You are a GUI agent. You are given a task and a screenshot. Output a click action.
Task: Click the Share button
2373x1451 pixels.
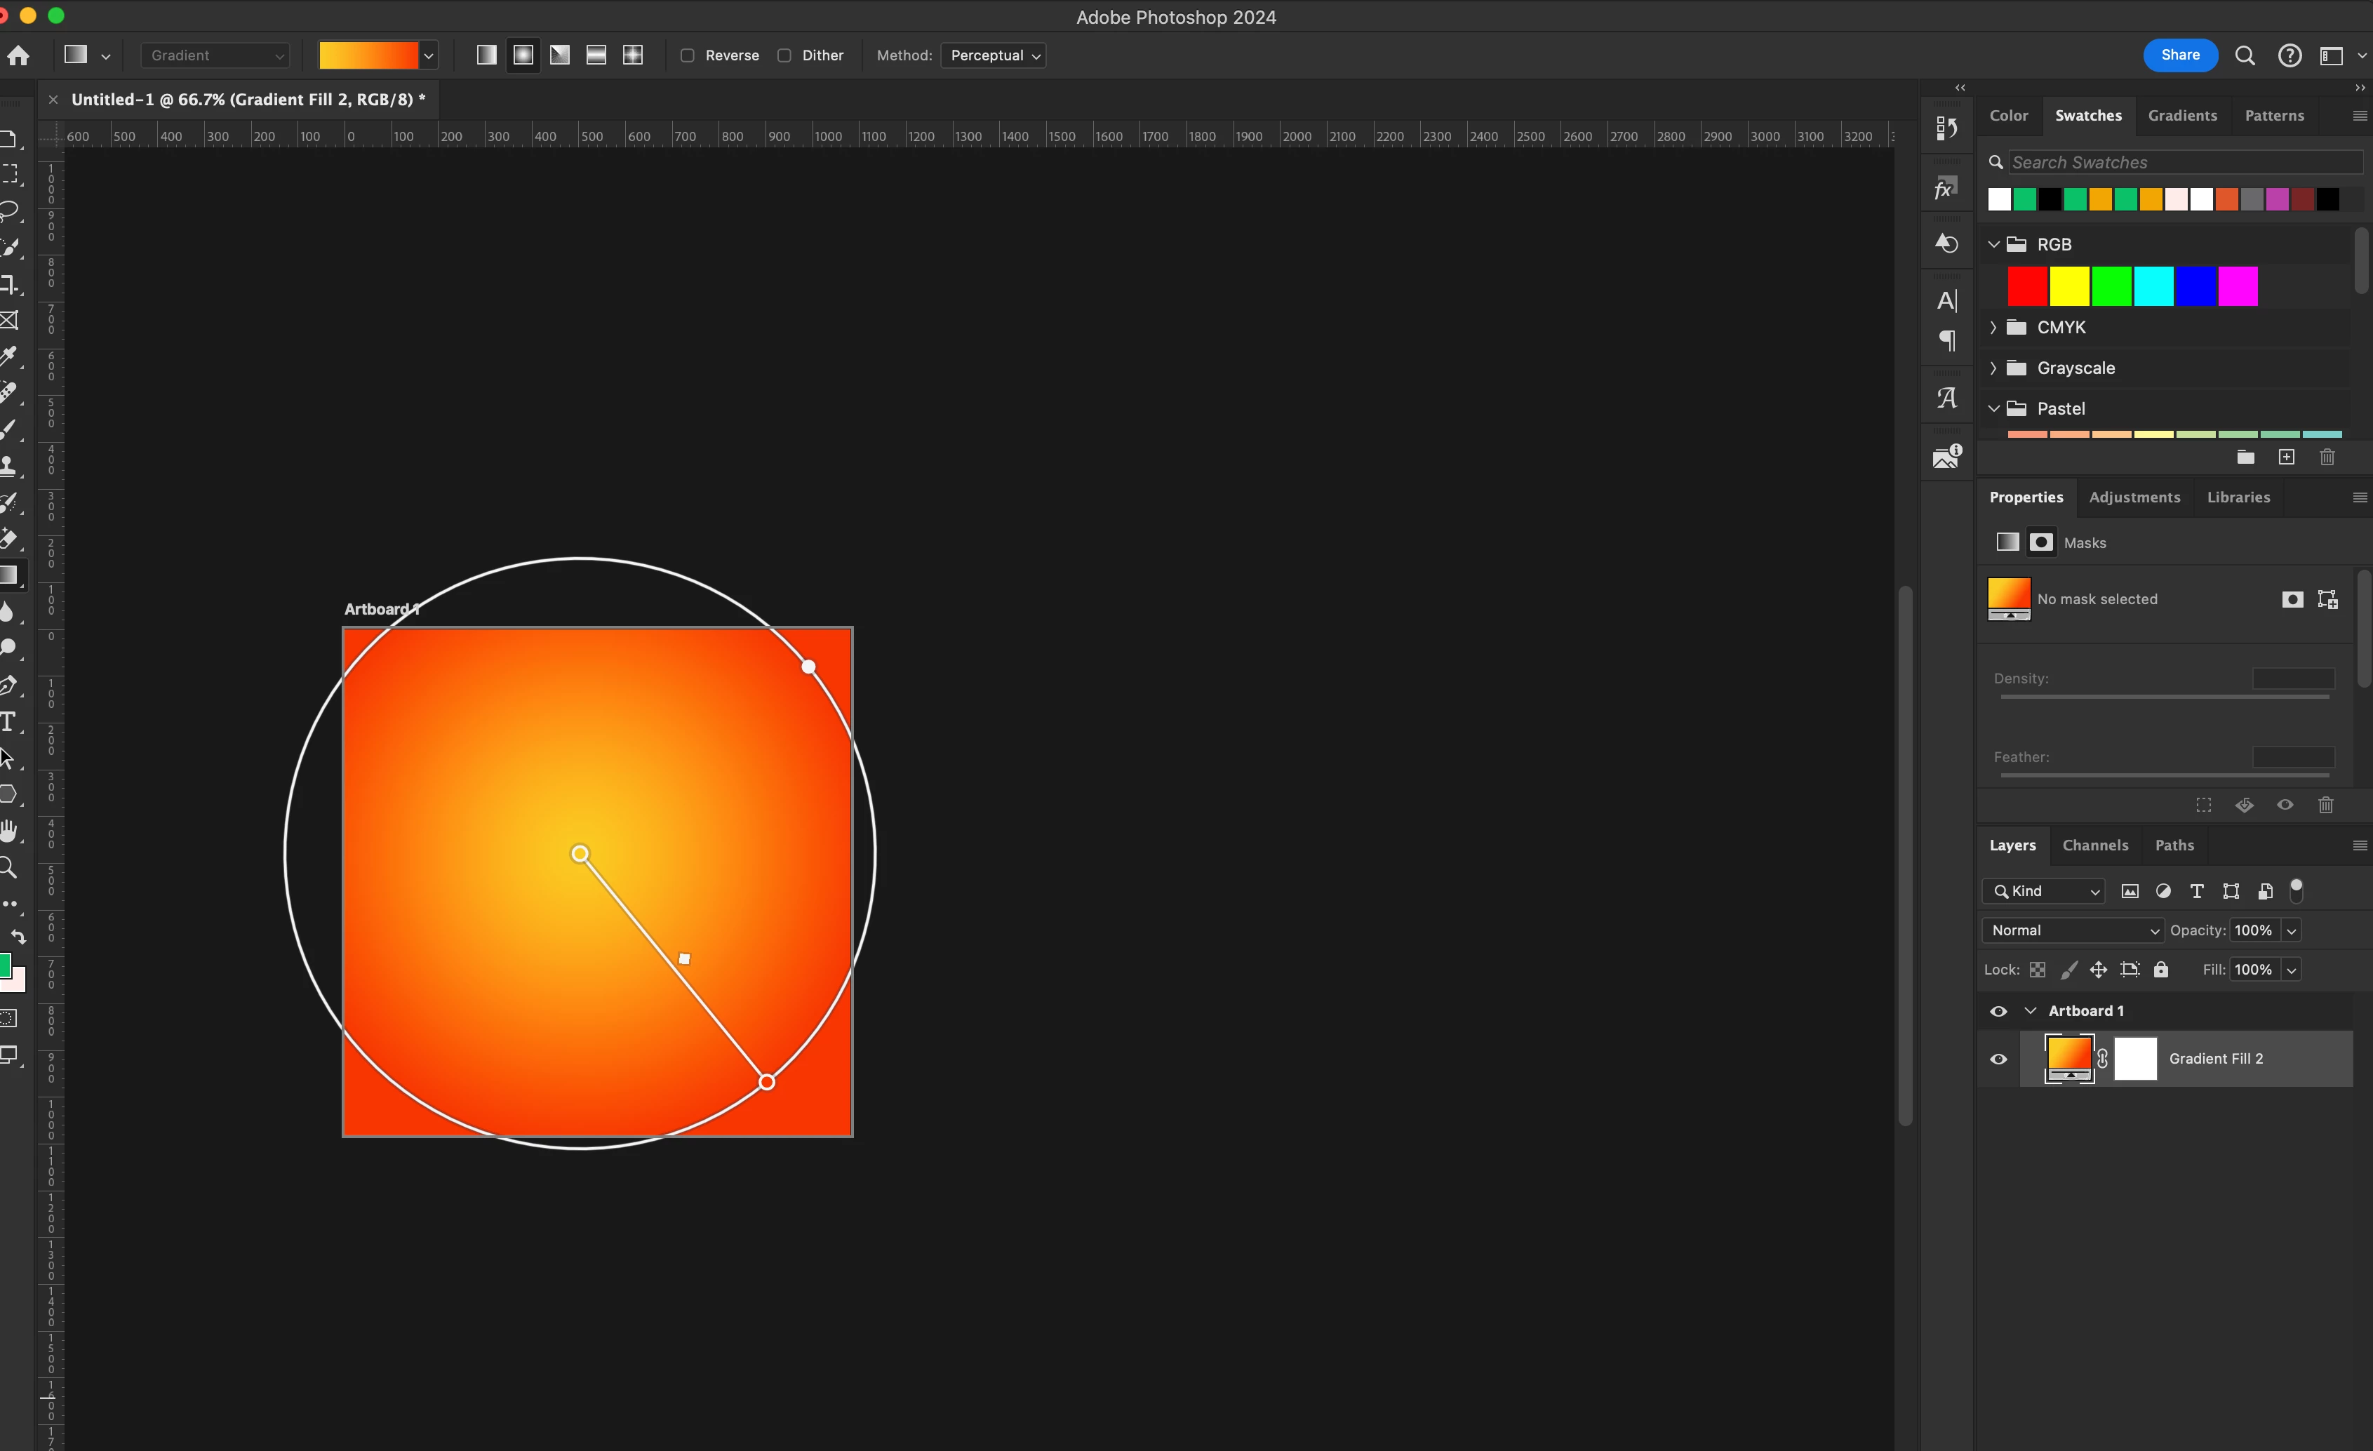pyautogui.click(x=2179, y=55)
